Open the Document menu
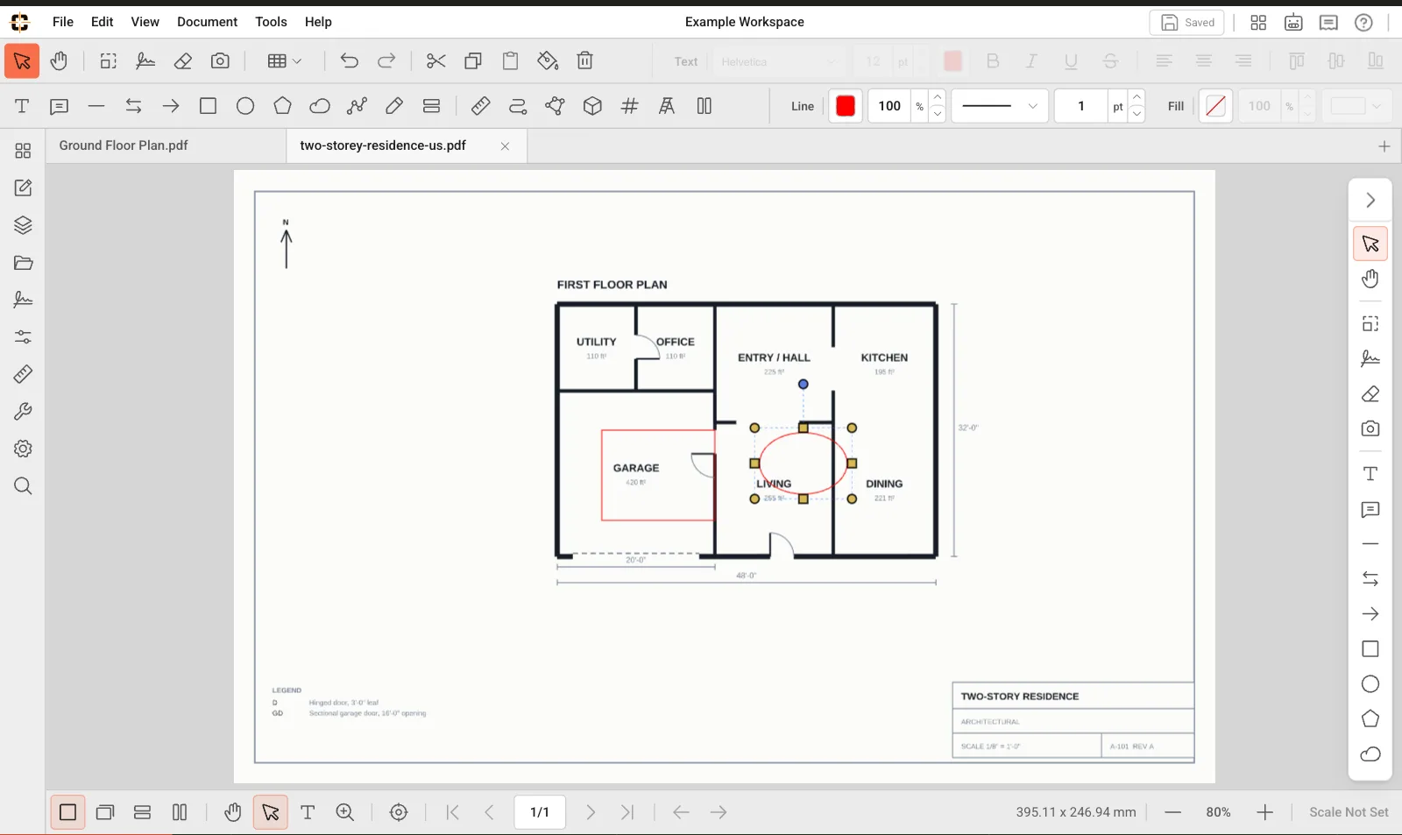Viewport: 1402px width, 835px height. tap(207, 22)
